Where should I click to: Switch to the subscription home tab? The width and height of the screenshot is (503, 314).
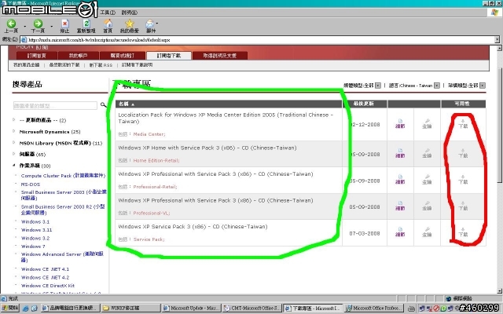click(x=37, y=56)
